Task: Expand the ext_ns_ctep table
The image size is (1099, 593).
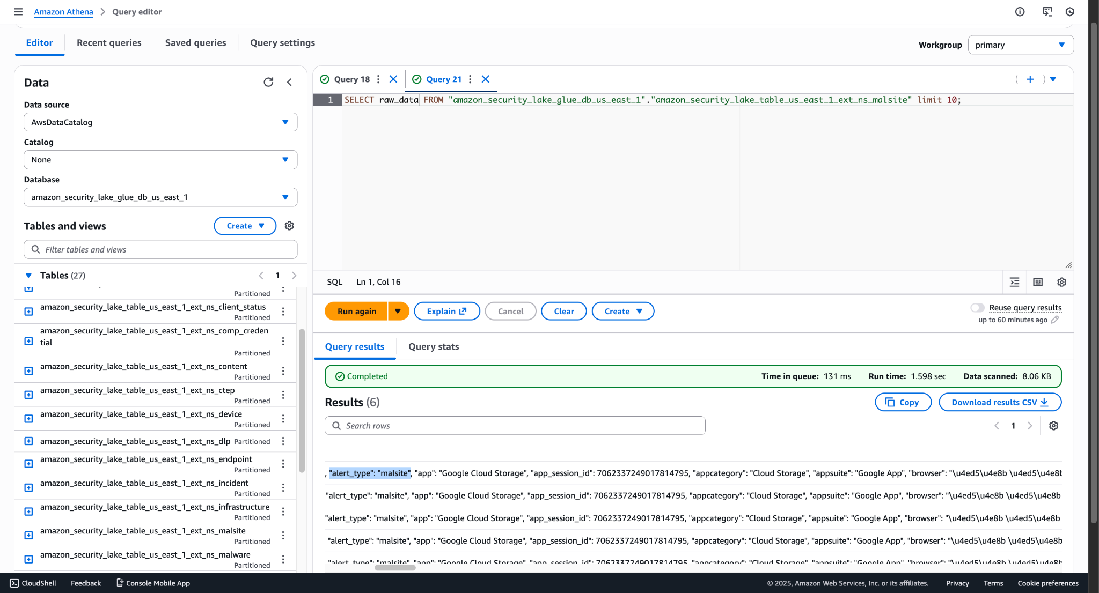Action: click(x=29, y=395)
